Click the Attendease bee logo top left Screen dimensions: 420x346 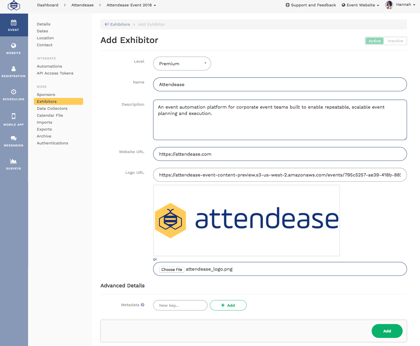tap(14, 5)
